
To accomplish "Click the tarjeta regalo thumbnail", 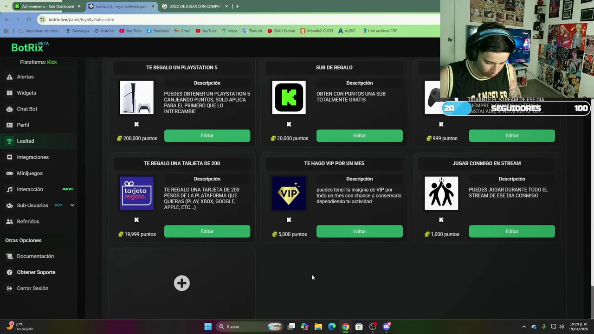I will click(136, 193).
